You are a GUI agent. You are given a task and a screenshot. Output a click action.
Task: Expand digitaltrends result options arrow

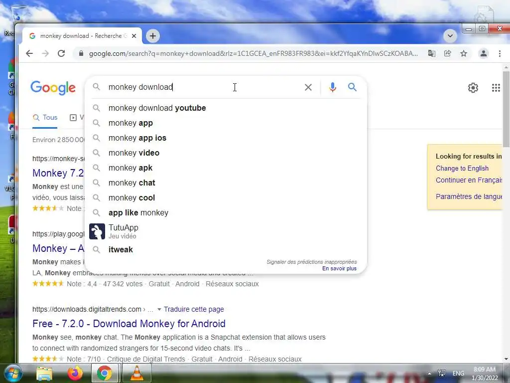point(159,309)
